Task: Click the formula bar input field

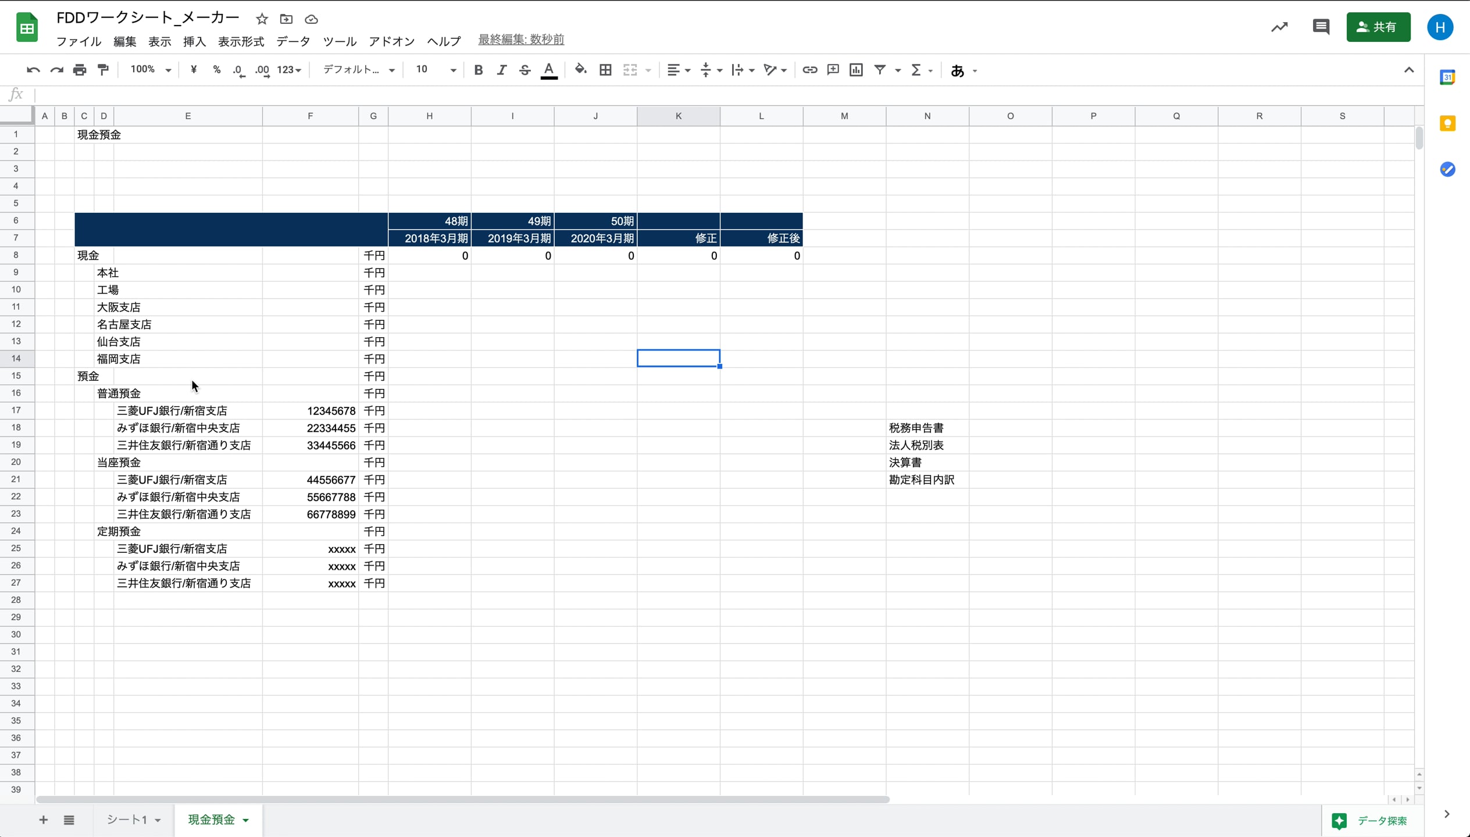Action: point(698,94)
